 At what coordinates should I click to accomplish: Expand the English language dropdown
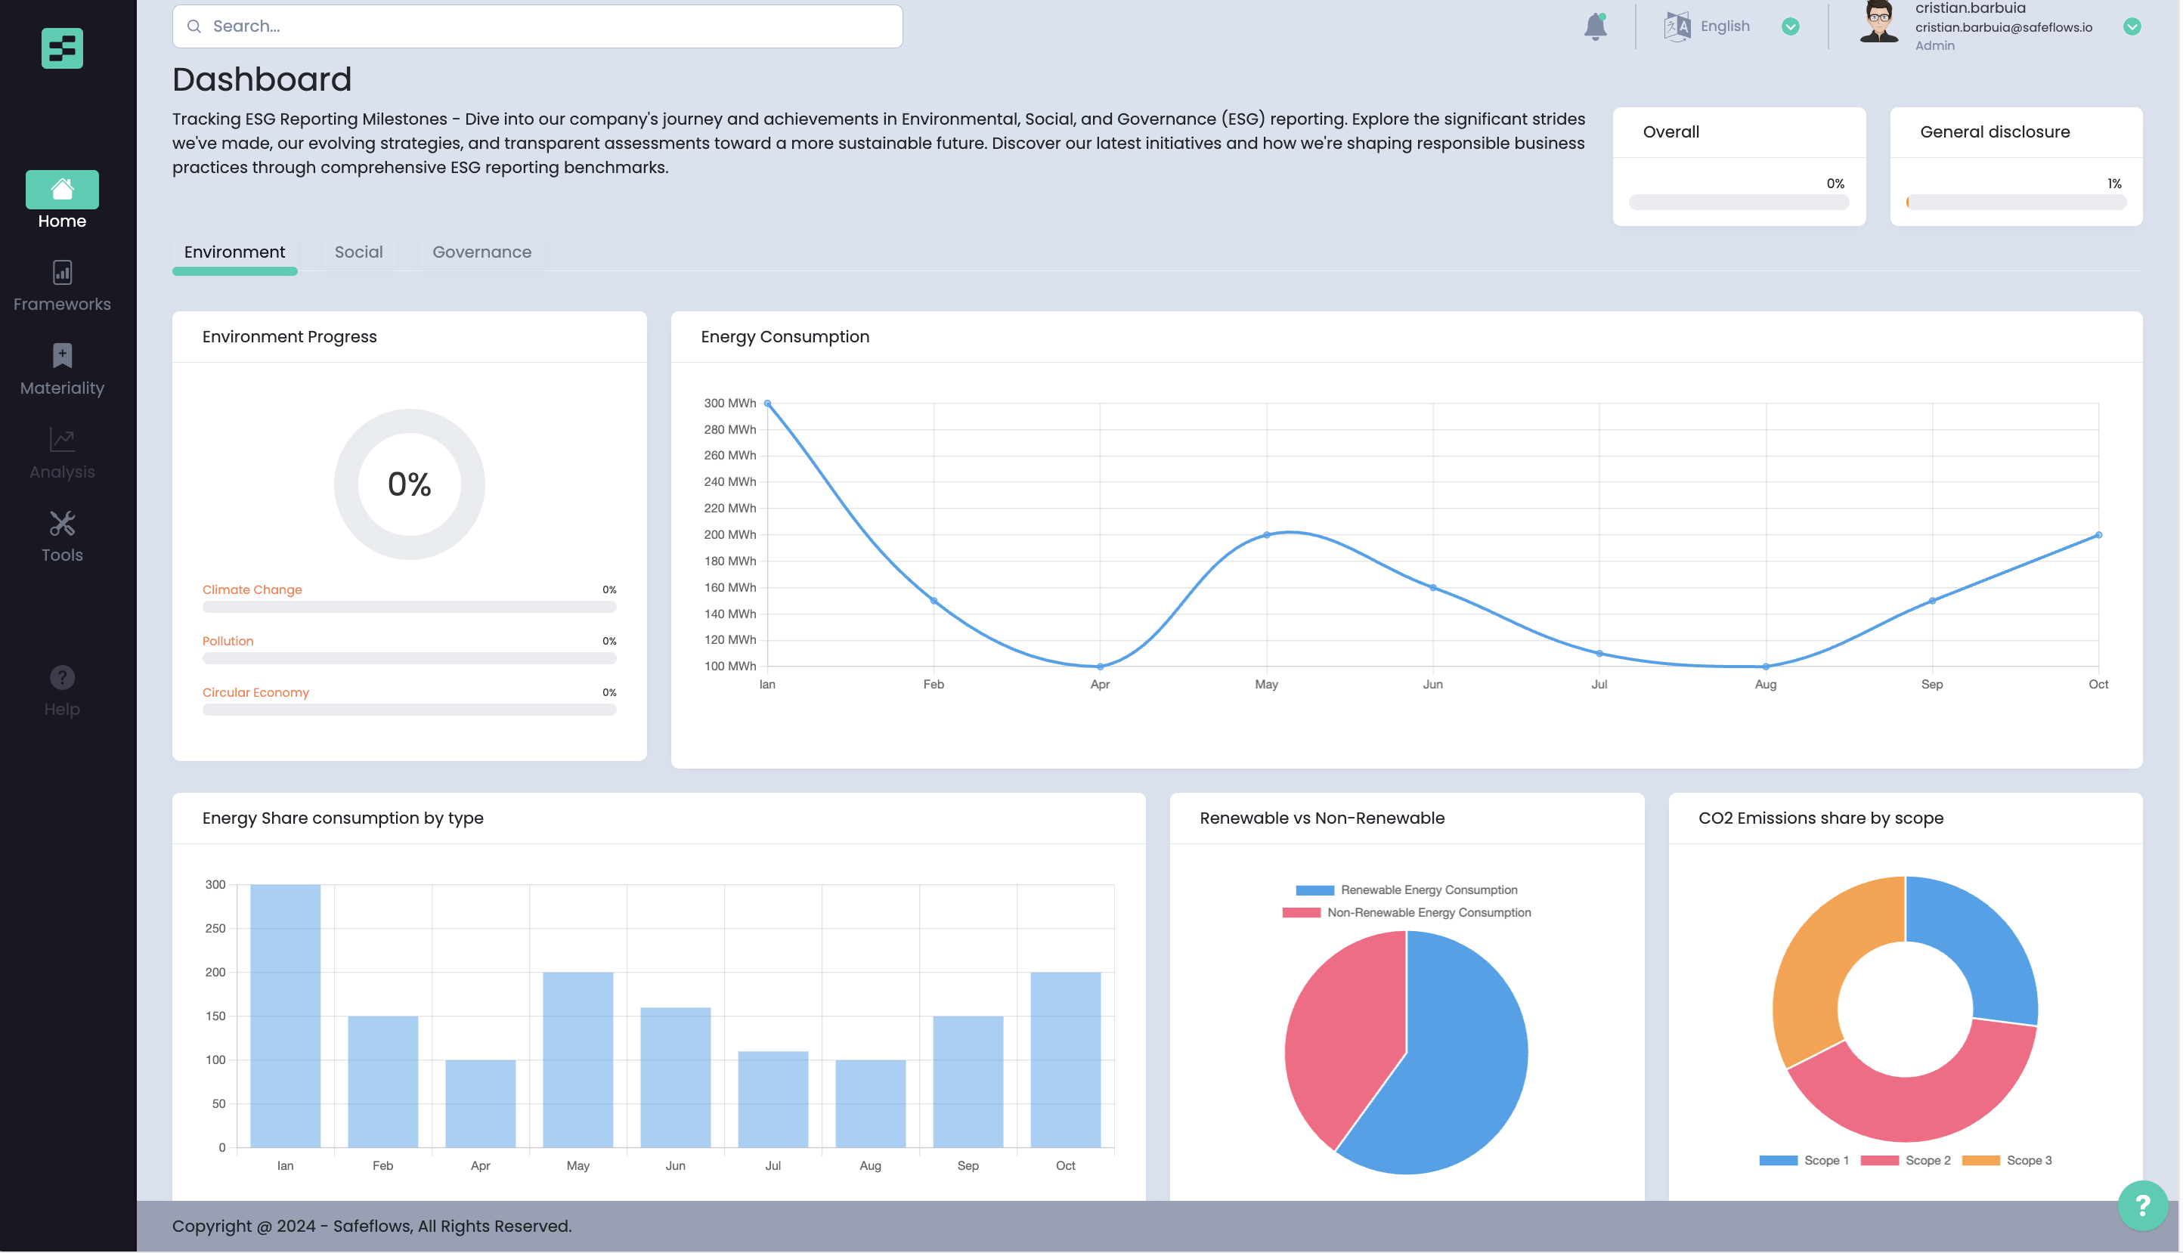click(x=1790, y=26)
